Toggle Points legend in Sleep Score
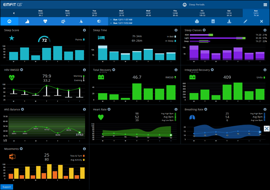270x190 pixels. click(80, 40)
